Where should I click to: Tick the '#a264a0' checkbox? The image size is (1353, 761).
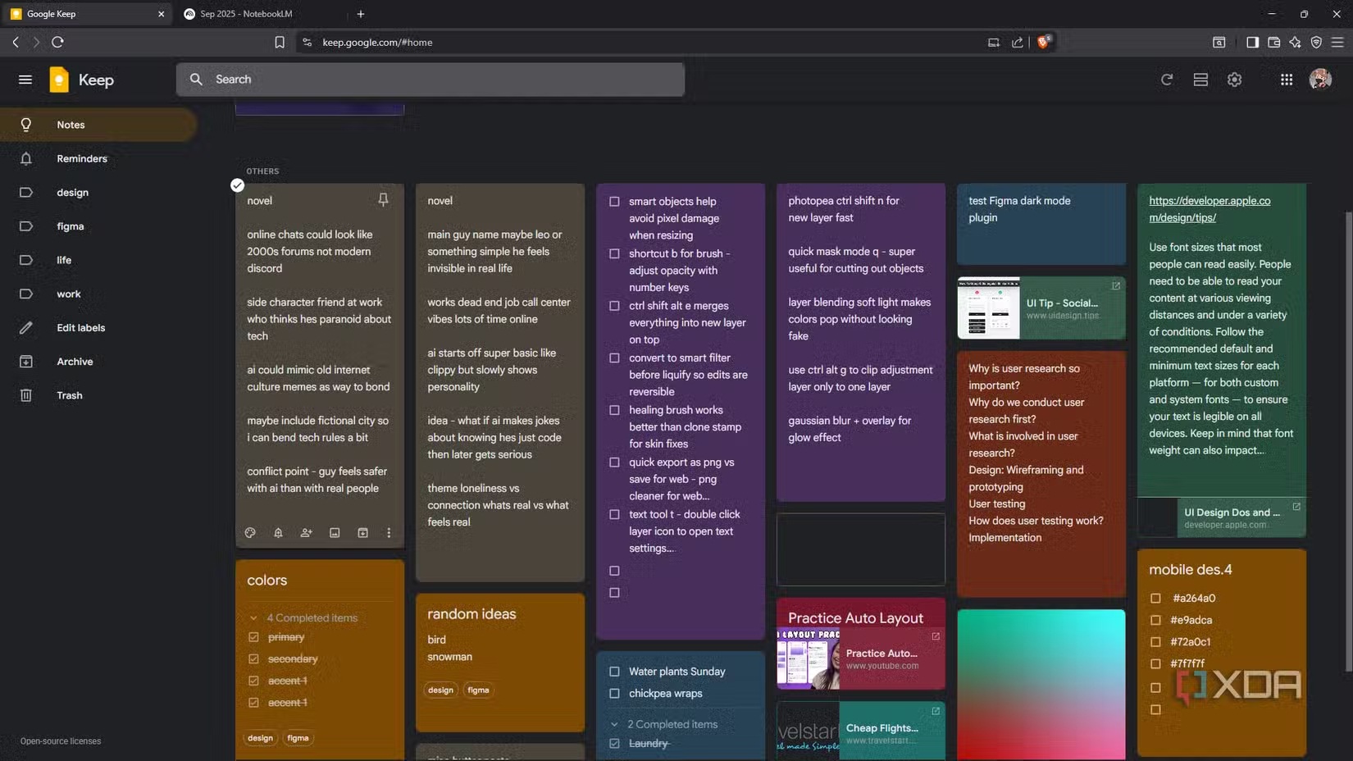[x=1155, y=599]
